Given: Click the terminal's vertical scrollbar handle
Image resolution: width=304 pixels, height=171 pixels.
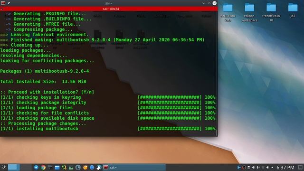Looking at the screenshot, I should 217,133.
